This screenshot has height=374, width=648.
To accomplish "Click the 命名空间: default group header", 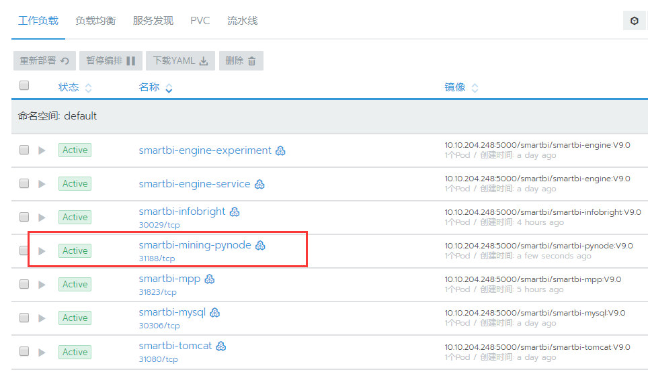I will click(329, 116).
